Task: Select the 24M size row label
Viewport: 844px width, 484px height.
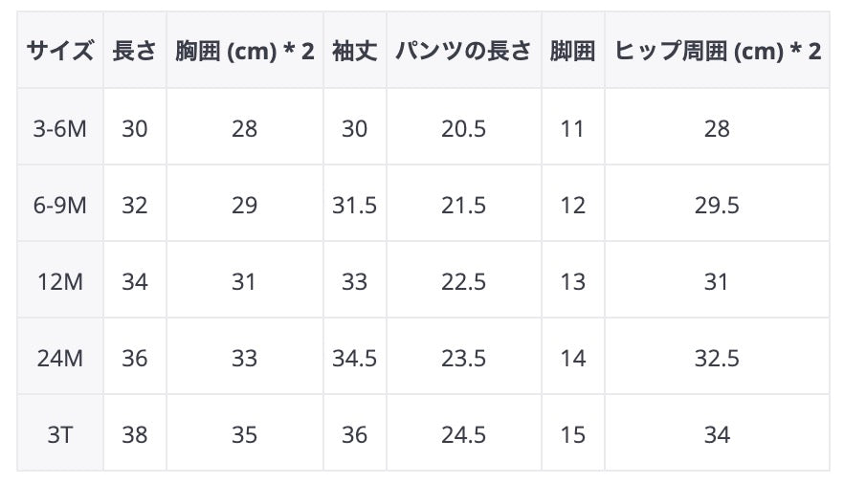Action: (x=59, y=358)
